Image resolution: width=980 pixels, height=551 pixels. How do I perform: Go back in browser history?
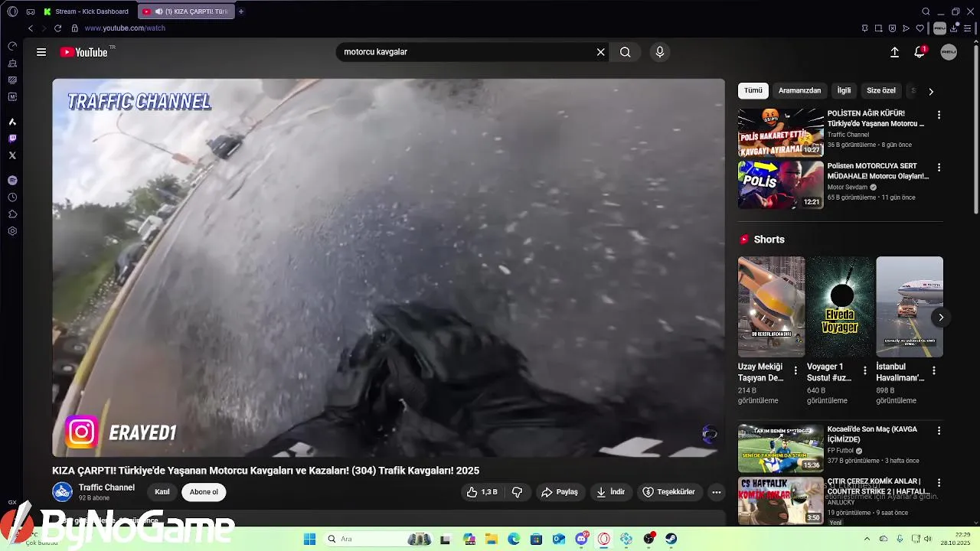click(31, 28)
